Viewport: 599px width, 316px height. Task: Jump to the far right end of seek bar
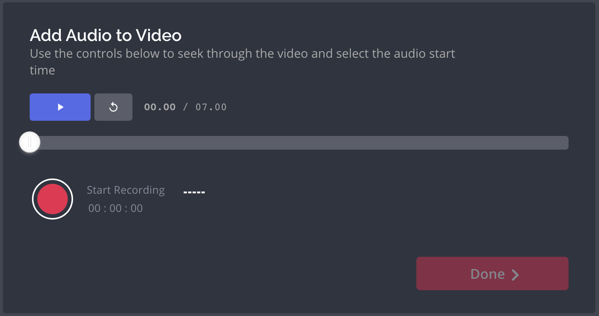(566, 143)
